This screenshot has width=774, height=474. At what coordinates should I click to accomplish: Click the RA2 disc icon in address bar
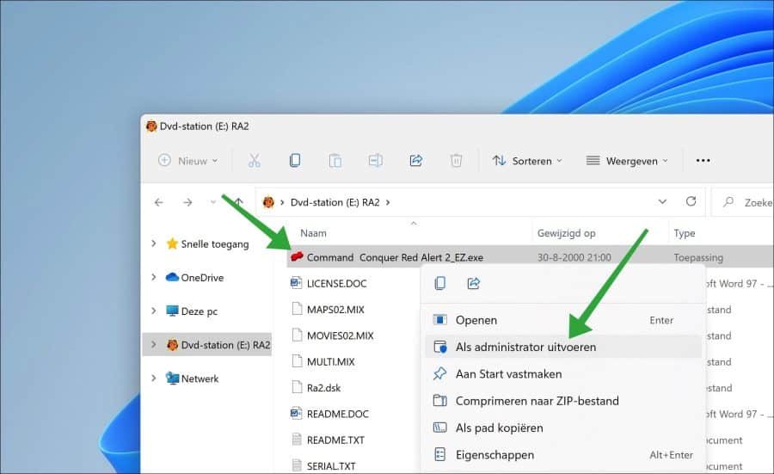(x=268, y=202)
